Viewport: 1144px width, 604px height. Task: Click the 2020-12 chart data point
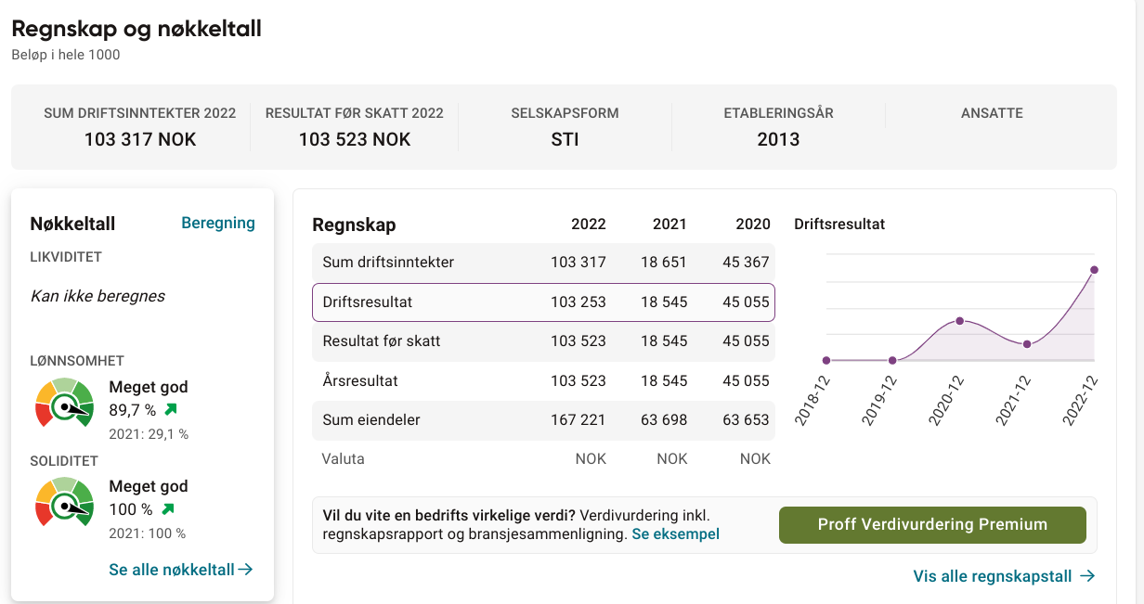point(959,321)
